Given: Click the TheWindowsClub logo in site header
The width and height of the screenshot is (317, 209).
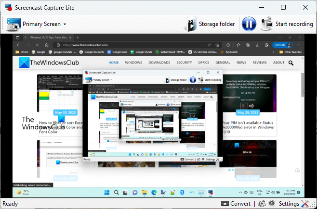Looking at the screenshot, I should tap(49, 62).
